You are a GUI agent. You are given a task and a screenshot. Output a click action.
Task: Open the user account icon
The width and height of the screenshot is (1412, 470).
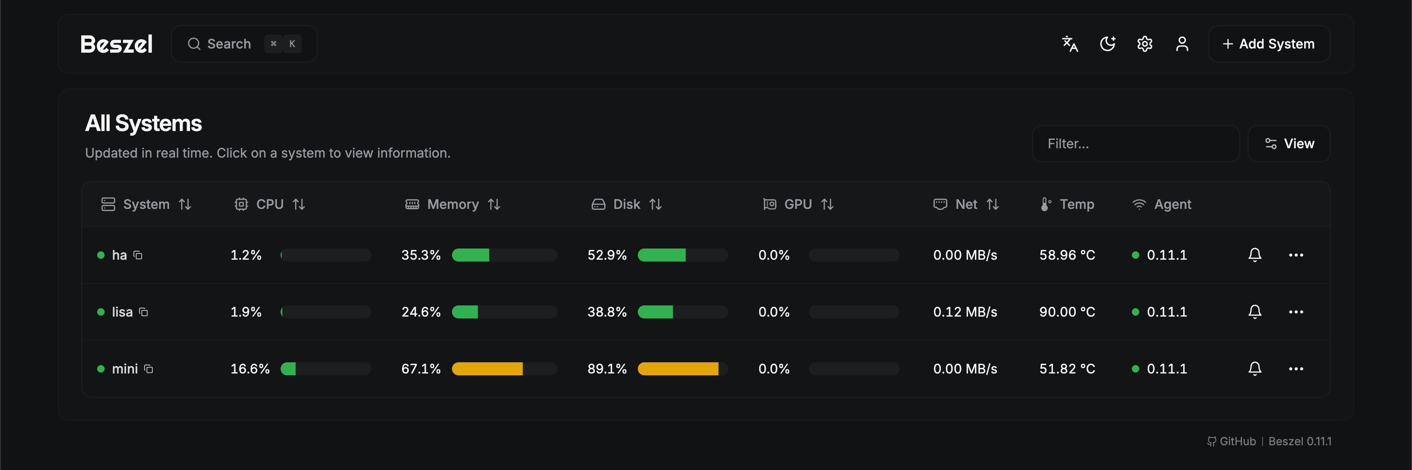(x=1182, y=44)
